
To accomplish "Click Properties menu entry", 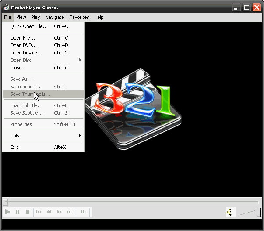I will pyautogui.click(x=43, y=124).
